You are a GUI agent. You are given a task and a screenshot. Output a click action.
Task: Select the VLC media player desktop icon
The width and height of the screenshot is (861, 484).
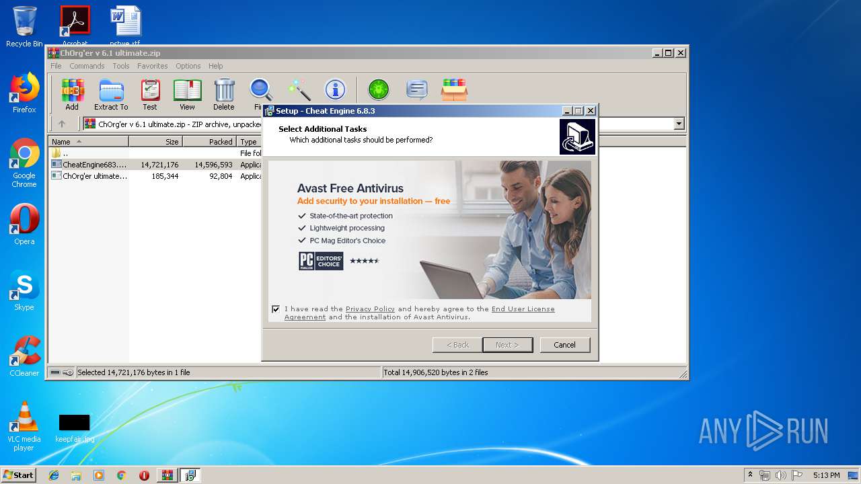click(x=24, y=426)
